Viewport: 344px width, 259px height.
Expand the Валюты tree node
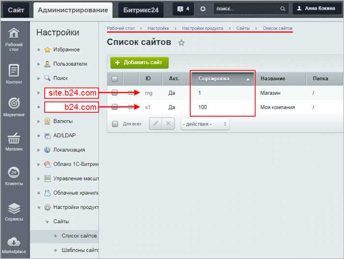click(39, 122)
